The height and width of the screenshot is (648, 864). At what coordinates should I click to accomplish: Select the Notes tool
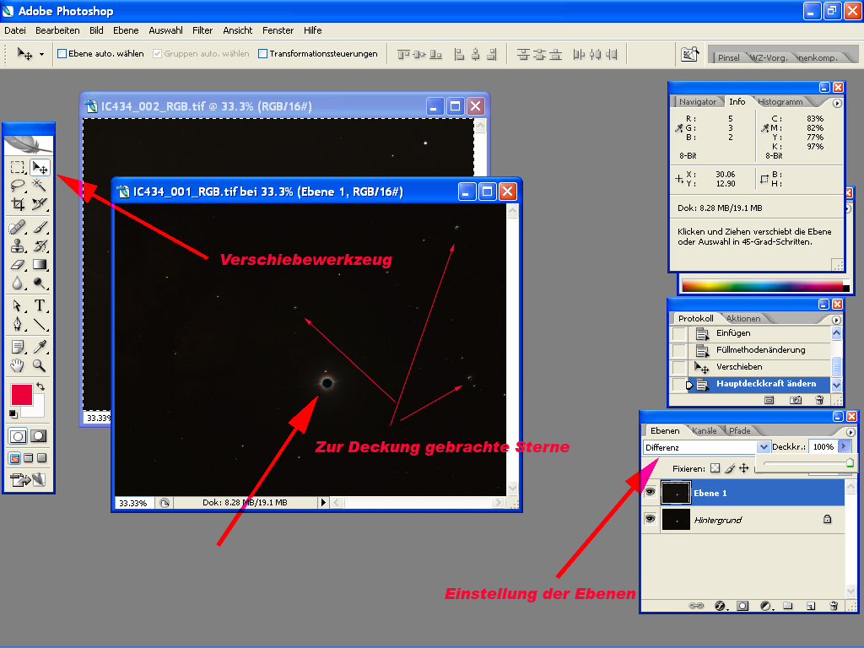click(18, 347)
